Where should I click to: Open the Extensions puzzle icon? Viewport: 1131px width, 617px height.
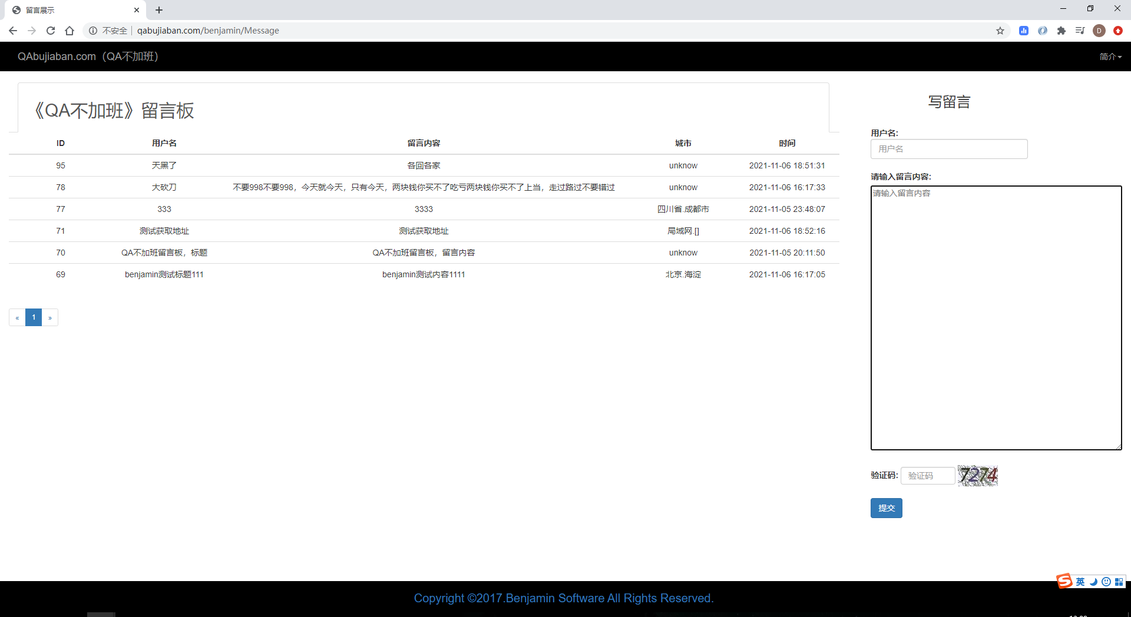point(1061,31)
